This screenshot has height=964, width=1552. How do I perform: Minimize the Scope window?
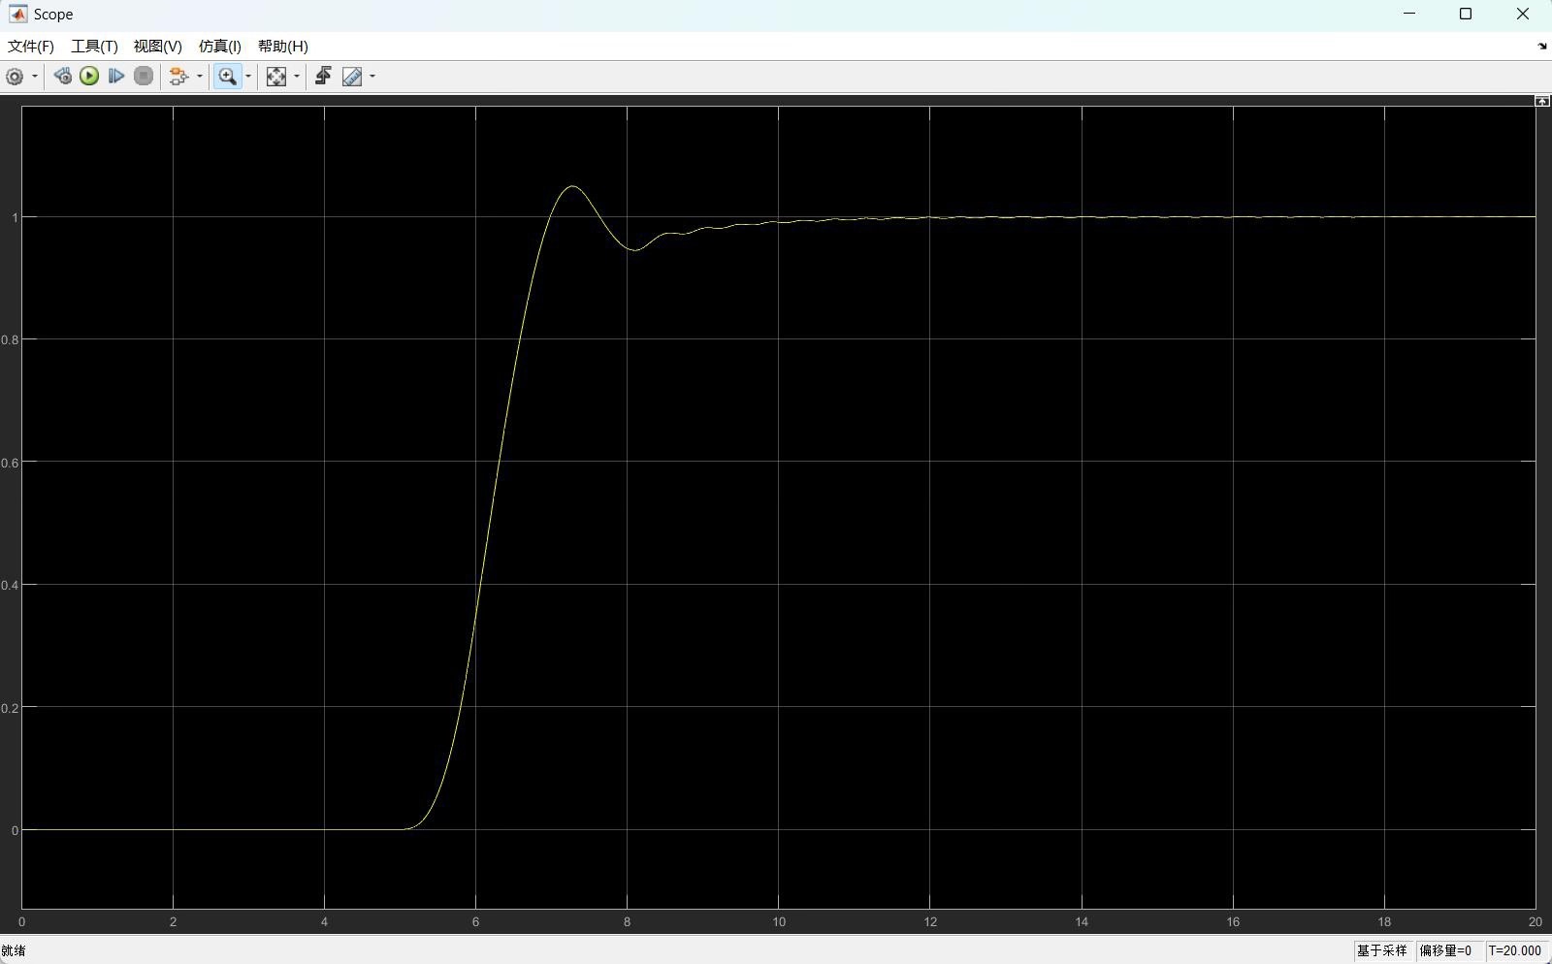[x=1409, y=14]
